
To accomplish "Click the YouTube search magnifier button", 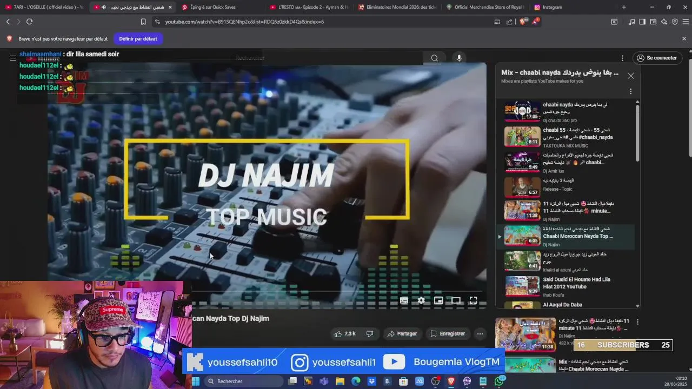I will tap(435, 58).
